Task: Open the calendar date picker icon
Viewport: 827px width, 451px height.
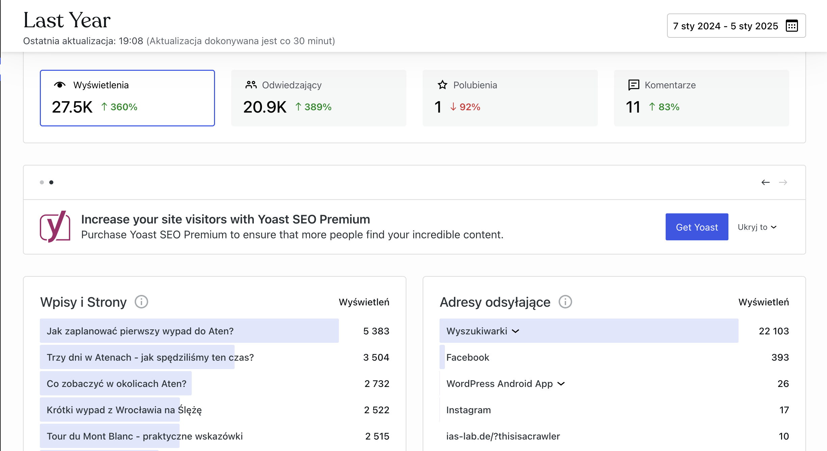Action: tap(792, 26)
